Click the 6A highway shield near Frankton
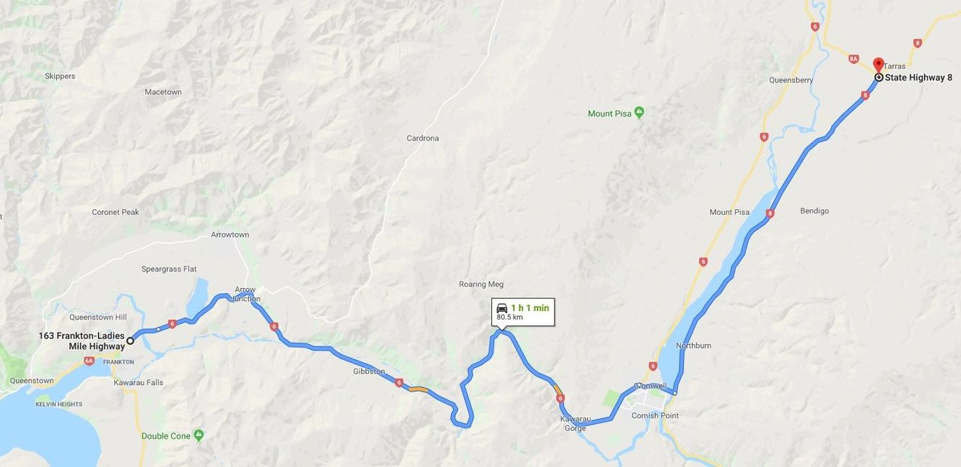The image size is (961, 467). click(x=89, y=361)
